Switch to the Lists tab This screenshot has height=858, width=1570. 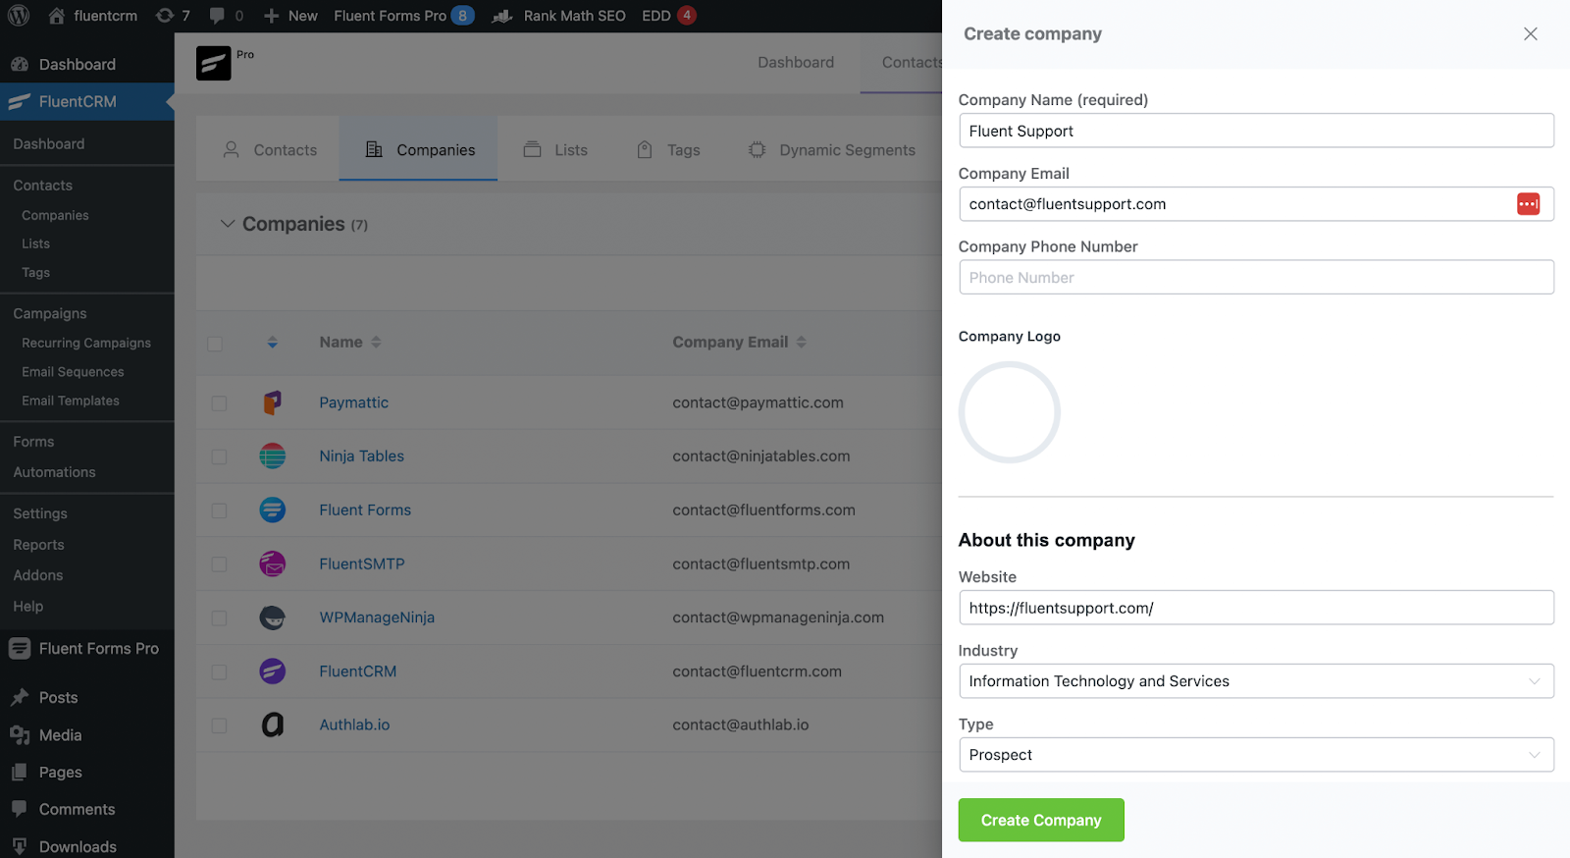tap(555, 149)
